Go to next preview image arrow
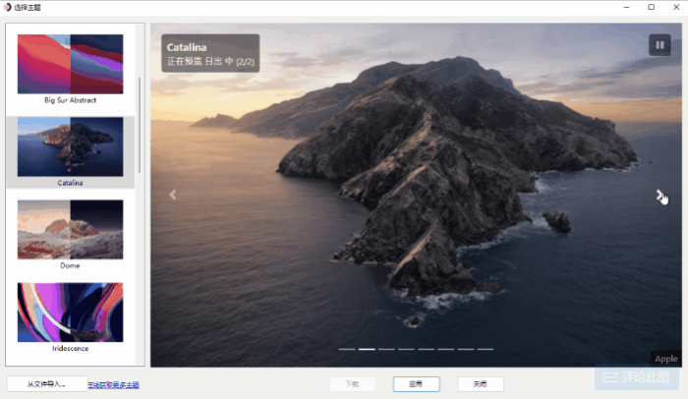Viewport: 688px width, 399px height. [660, 195]
